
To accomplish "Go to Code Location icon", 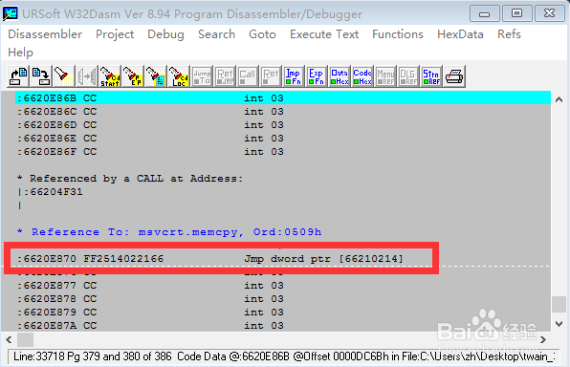I will (178, 76).
